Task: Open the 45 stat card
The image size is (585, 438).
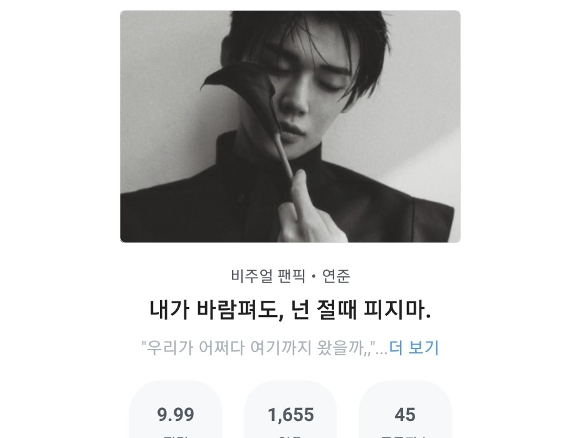Action: click(405, 409)
